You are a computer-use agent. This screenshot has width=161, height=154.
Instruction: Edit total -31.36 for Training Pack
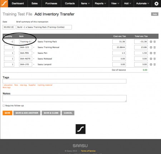point(141,42)
